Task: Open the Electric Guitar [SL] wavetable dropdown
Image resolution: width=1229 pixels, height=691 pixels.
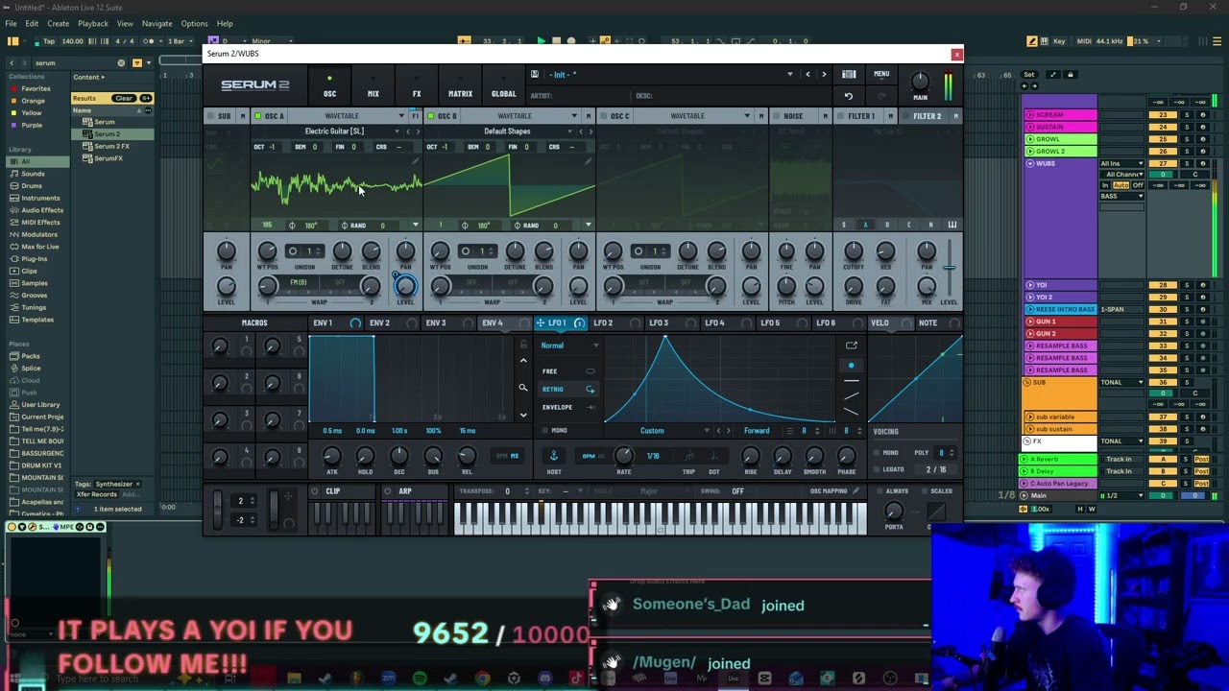Action: point(334,131)
